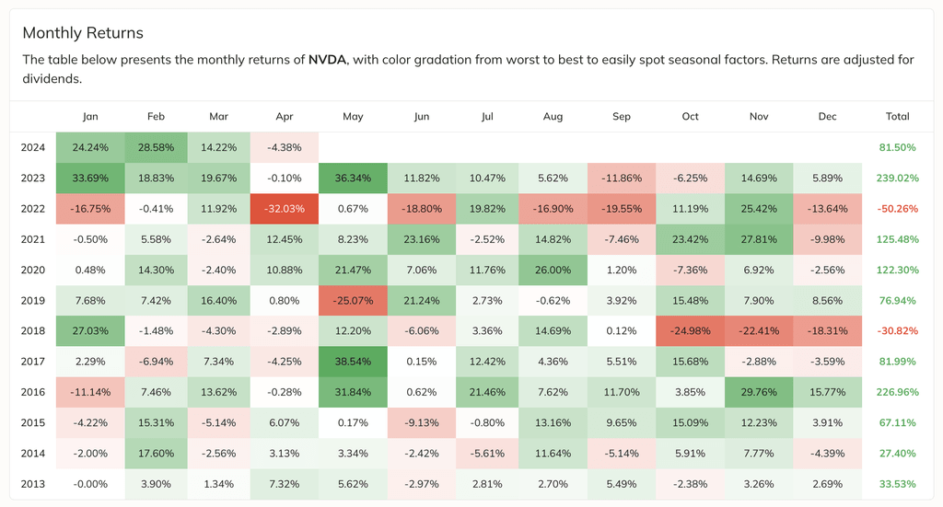Screen dimensions: 943x507
Task: Click the Oct column header
Action: 691,116
